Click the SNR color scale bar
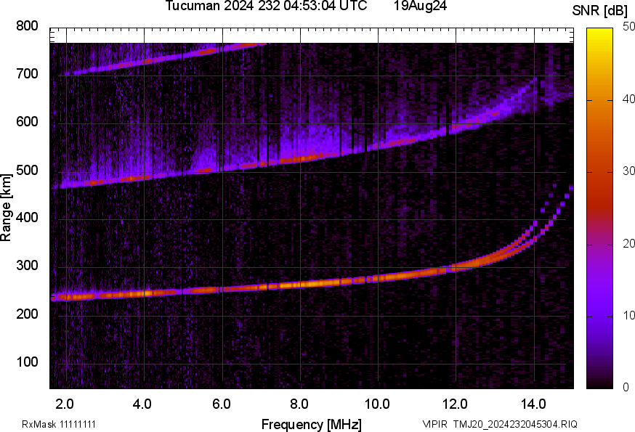The width and height of the screenshot is (635, 432). pyautogui.click(x=599, y=208)
